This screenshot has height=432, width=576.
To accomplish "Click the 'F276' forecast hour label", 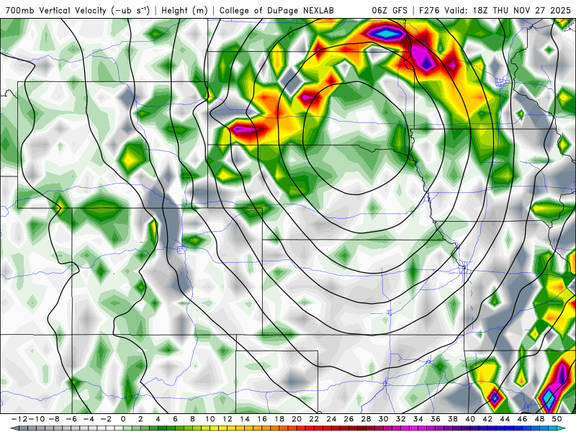I will tap(430, 10).
